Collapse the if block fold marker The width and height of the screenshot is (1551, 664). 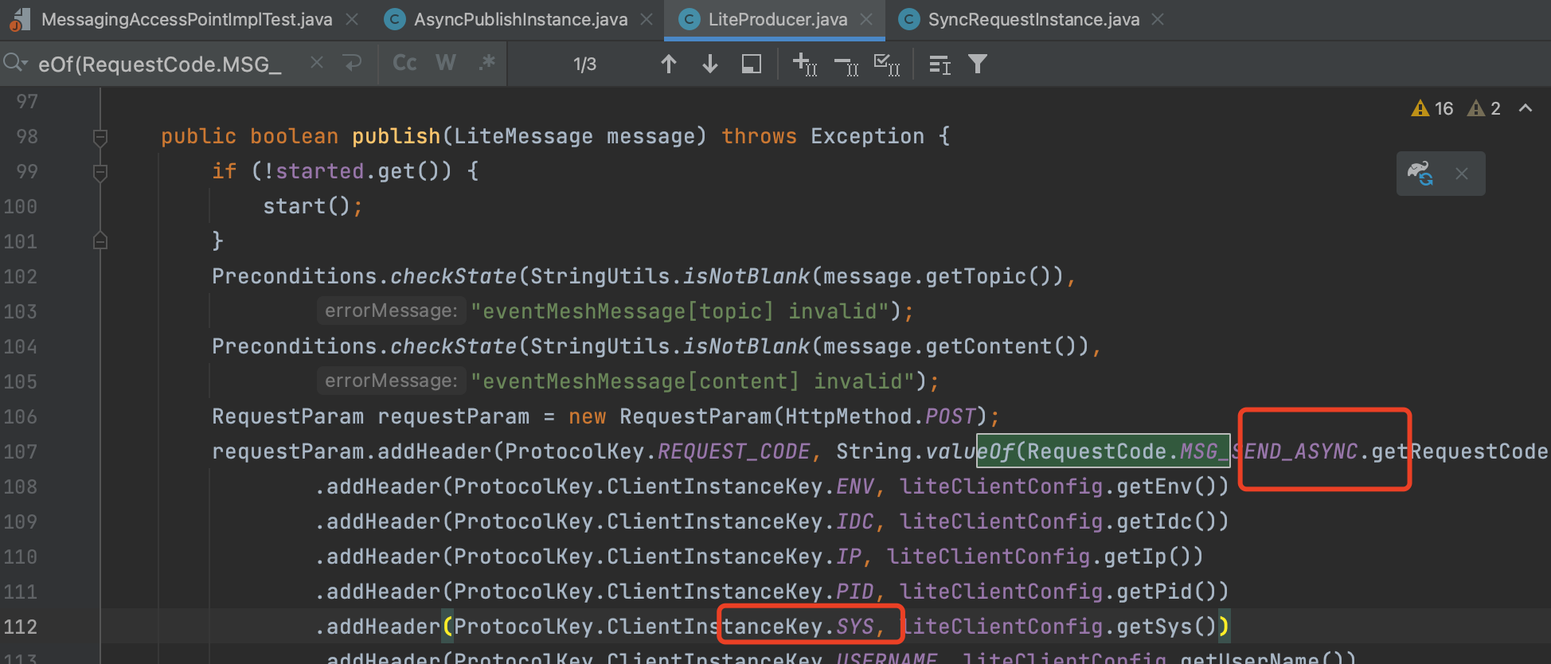(x=100, y=172)
